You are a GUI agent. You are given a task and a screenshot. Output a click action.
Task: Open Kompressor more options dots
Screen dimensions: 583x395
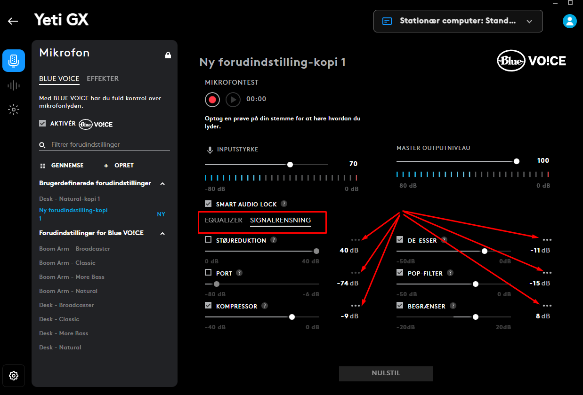(356, 306)
